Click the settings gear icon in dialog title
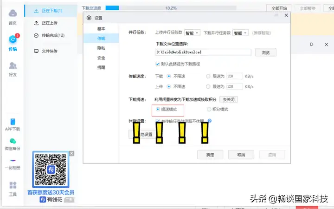The image size is (334, 209). (x=89, y=18)
